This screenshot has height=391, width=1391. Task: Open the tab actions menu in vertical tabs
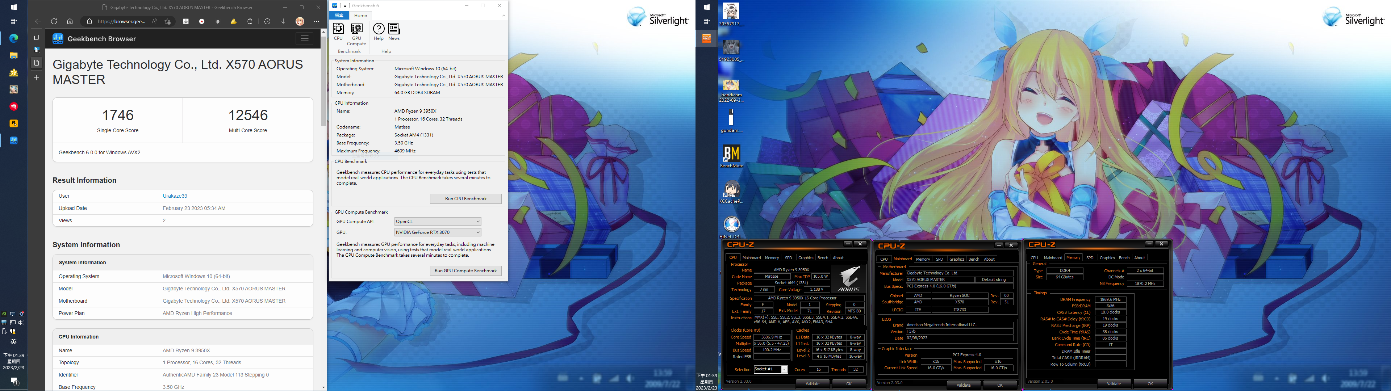(x=36, y=38)
